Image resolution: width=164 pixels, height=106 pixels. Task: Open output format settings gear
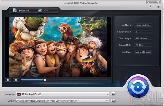[x=113, y=94]
